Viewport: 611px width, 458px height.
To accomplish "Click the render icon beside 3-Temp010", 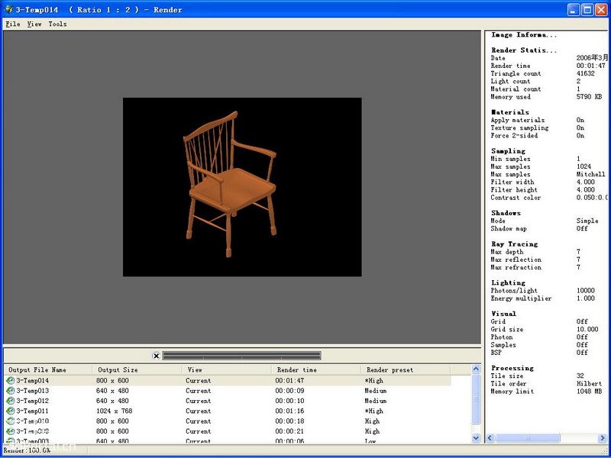I will 11,421.
